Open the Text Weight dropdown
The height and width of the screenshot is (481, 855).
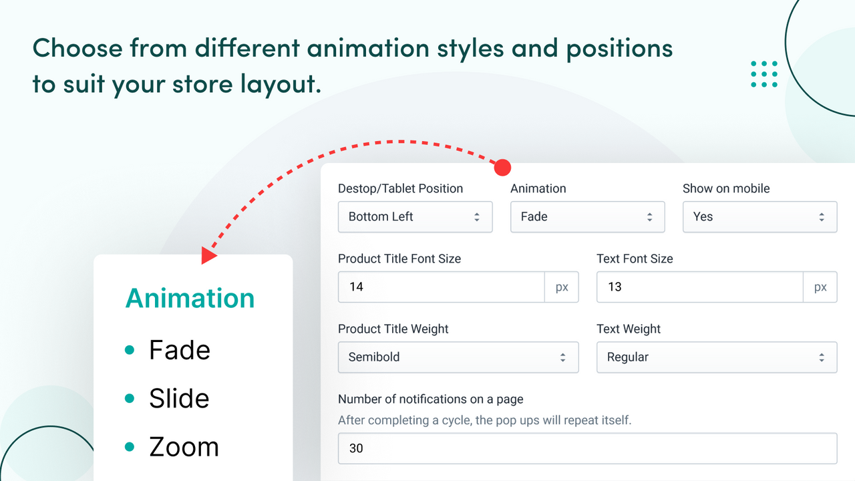pyautogui.click(x=716, y=357)
